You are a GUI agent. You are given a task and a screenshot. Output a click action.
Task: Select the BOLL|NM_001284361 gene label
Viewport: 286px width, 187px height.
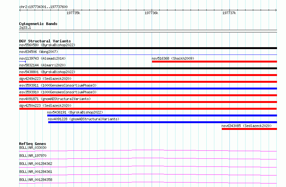tap(36, 172)
